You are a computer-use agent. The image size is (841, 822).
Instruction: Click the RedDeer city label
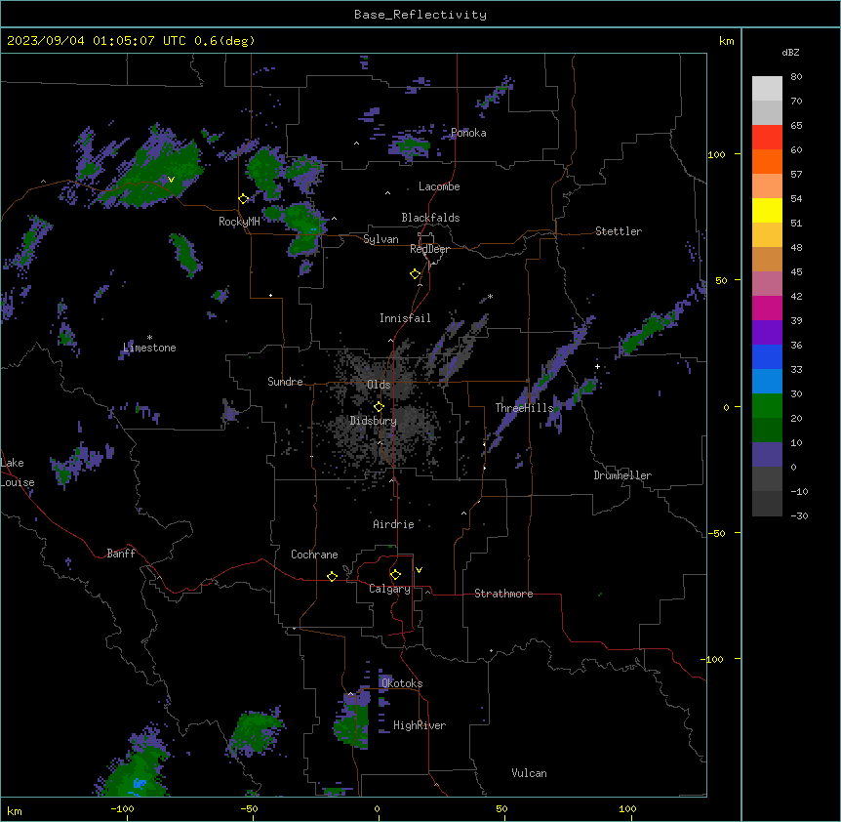(x=429, y=249)
